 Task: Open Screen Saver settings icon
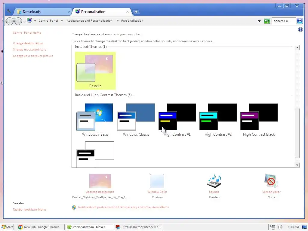pyautogui.click(x=271, y=181)
